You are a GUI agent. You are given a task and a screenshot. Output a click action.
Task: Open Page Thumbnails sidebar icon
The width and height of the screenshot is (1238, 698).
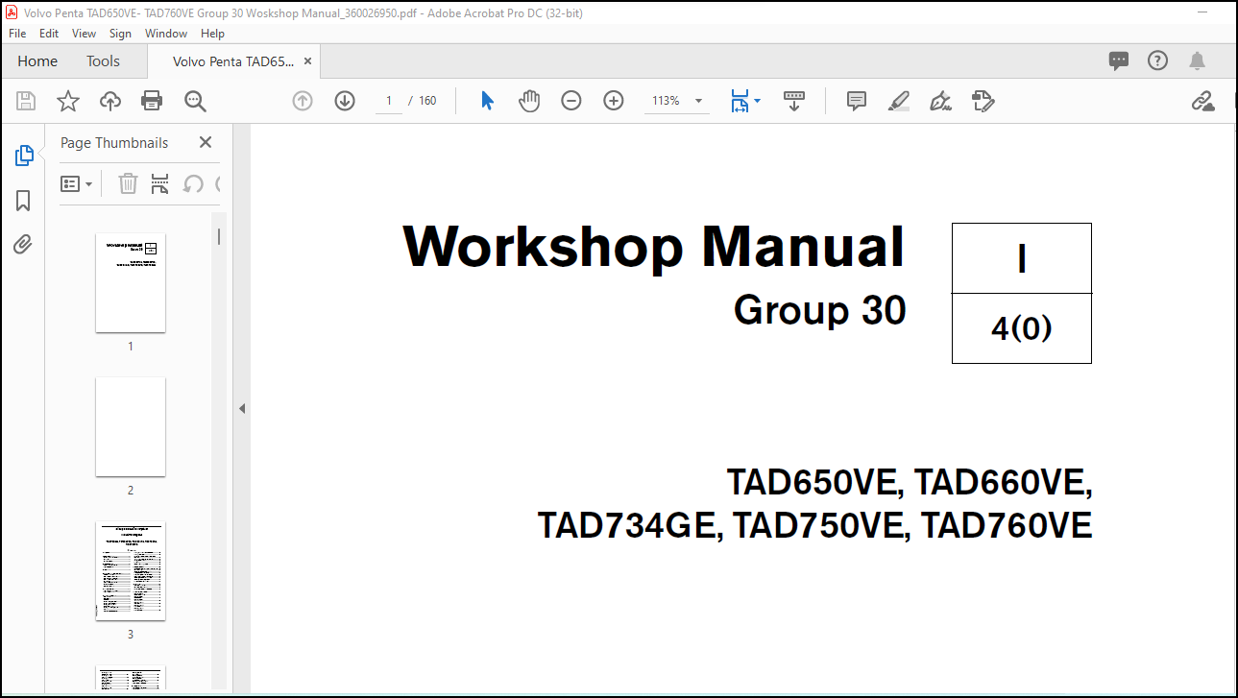tap(24, 156)
